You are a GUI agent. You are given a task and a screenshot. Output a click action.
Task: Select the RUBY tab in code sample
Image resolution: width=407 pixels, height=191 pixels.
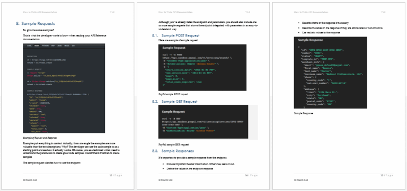click(x=37, y=46)
